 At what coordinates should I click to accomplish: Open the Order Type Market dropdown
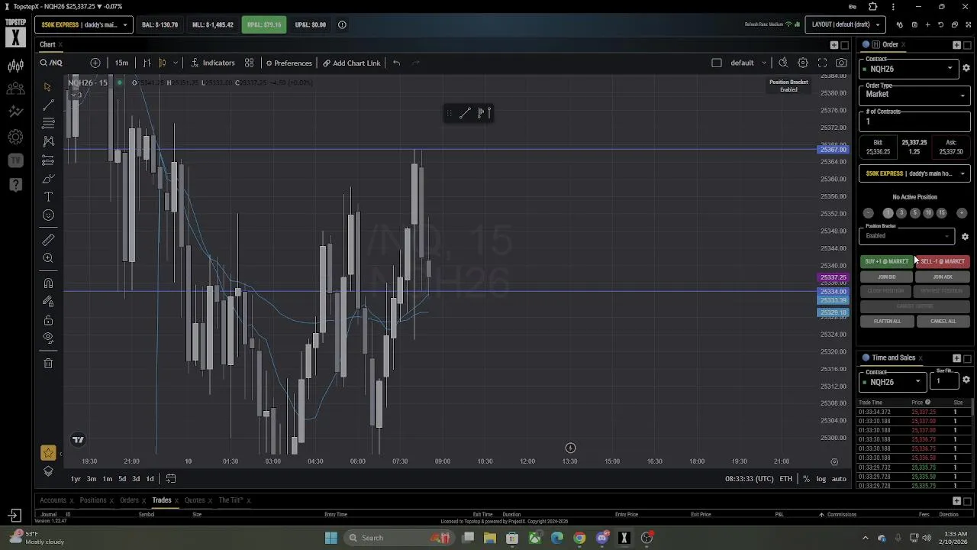pyautogui.click(x=914, y=94)
